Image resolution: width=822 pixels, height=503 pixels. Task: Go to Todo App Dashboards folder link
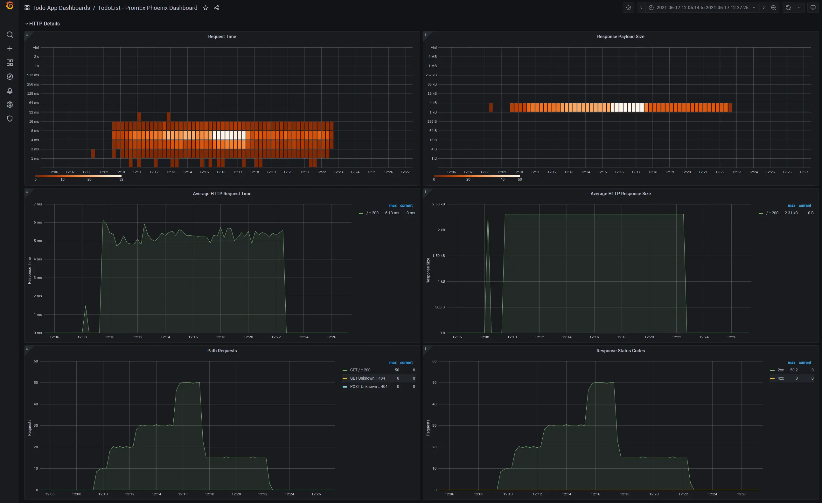pos(61,8)
